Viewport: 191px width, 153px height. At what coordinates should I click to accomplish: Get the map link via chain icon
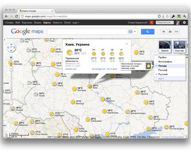coord(177,32)
